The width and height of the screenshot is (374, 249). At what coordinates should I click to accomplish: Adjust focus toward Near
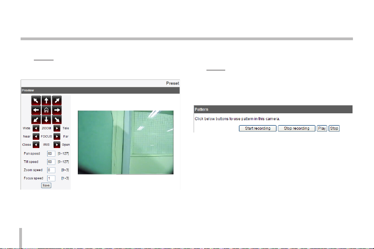point(36,137)
